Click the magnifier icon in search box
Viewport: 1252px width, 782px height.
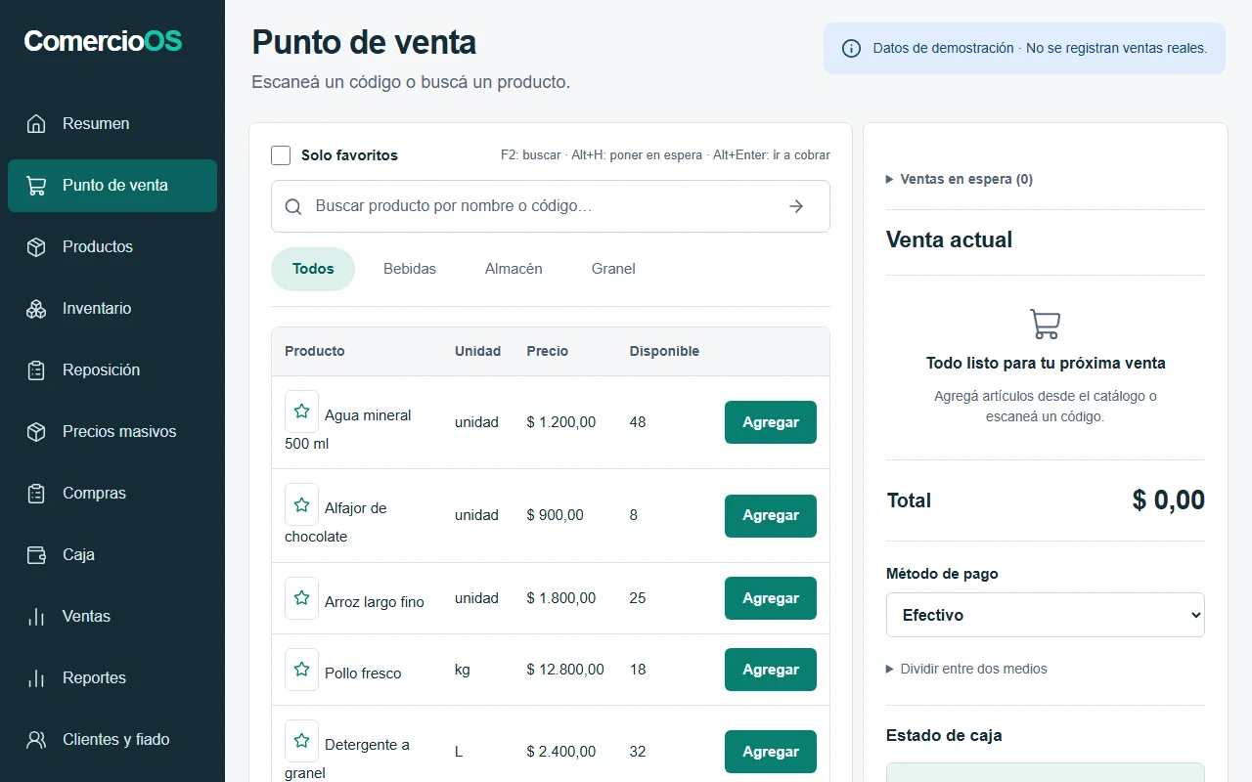point(293,206)
